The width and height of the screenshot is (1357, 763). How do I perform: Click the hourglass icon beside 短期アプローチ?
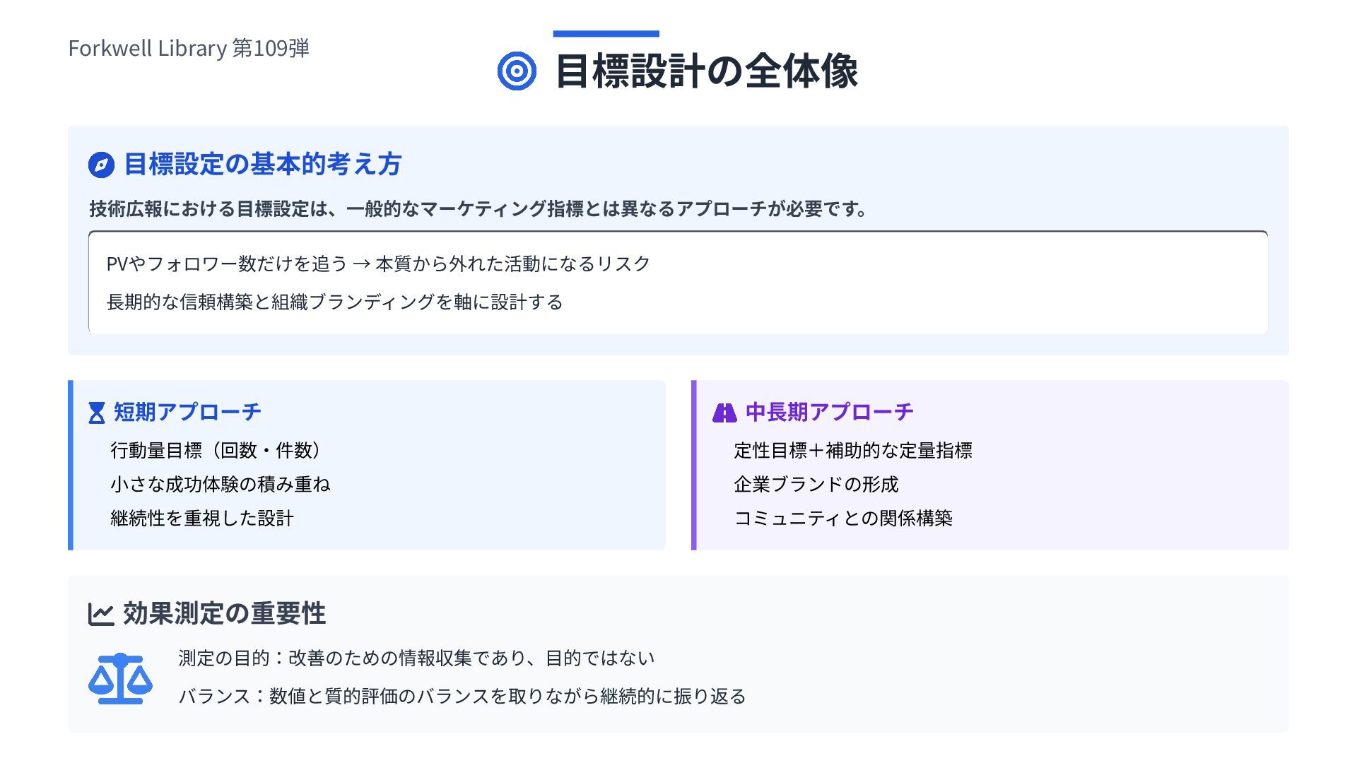(97, 413)
